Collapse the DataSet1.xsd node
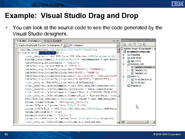The width and height of the screenshot is (185, 139). click(x=123, y=64)
